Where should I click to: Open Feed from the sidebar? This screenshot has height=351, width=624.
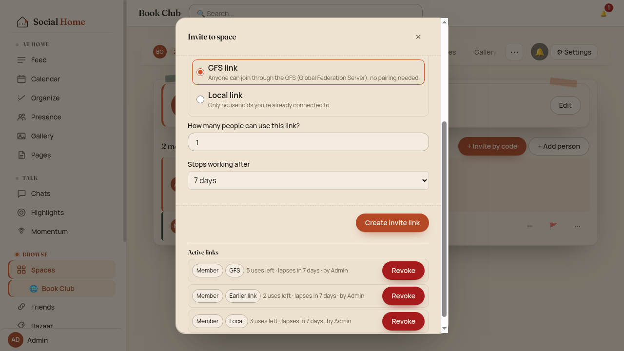pos(62,60)
